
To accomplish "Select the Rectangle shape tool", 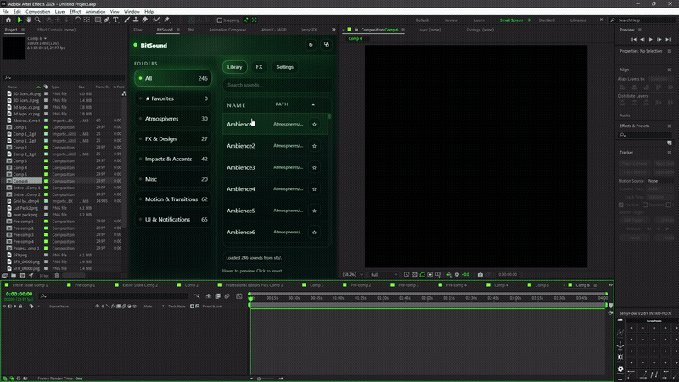I will pos(98,20).
